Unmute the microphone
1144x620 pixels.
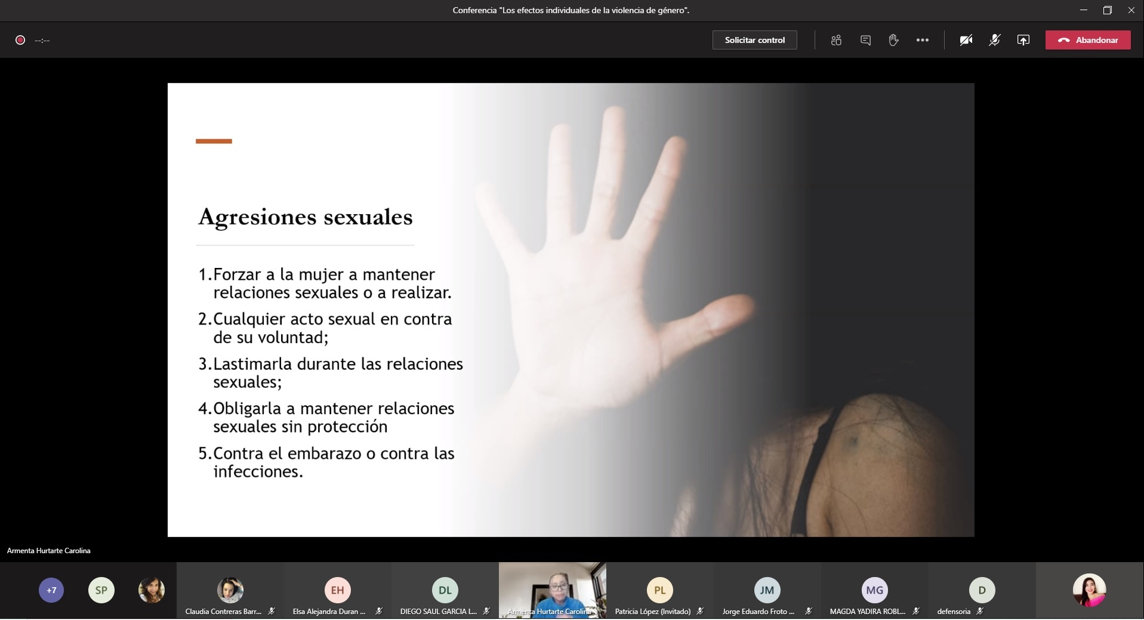coord(994,40)
